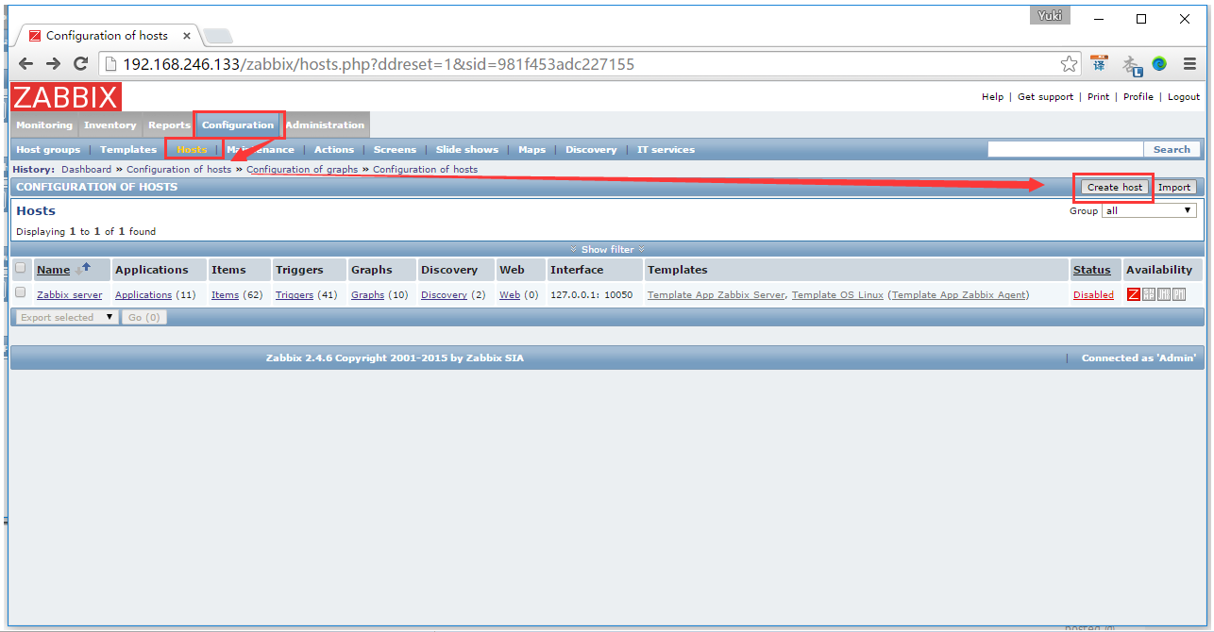Screen dimensions: 1214x632
Task: Open Template App Zabbix Agent link
Action: click(958, 295)
